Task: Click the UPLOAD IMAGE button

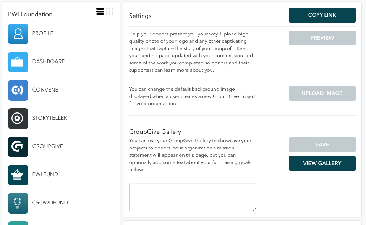Action: [322, 93]
